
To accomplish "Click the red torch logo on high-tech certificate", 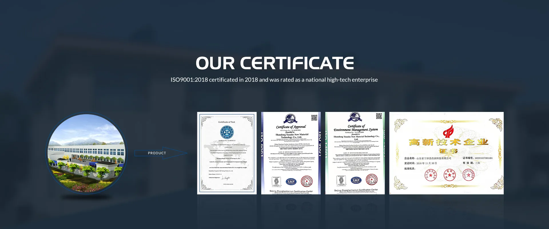I will pyautogui.click(x=448, y=131).
